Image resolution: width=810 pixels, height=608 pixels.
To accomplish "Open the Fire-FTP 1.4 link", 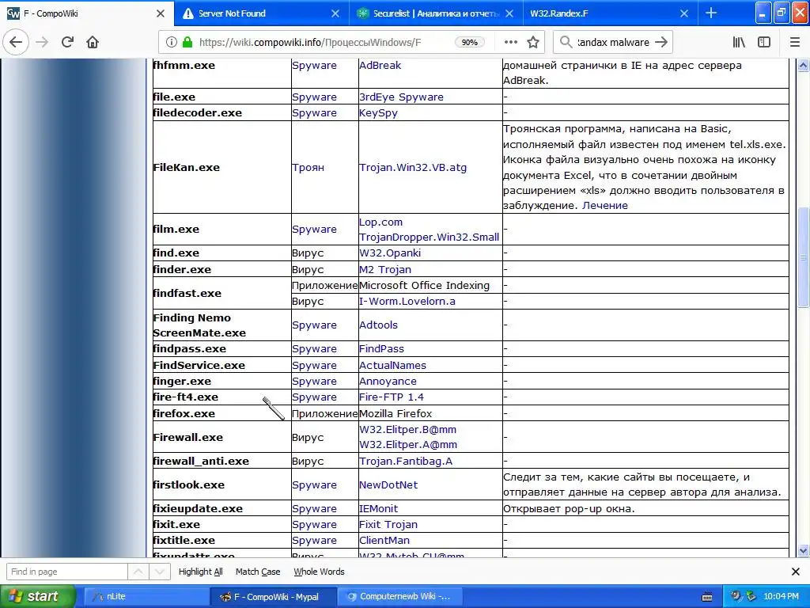I will point(392,397).
